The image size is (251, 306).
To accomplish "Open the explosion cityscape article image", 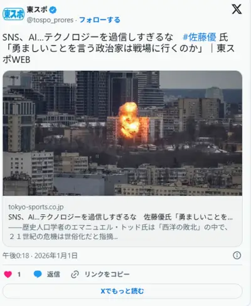I will click(x=122, y=133).
